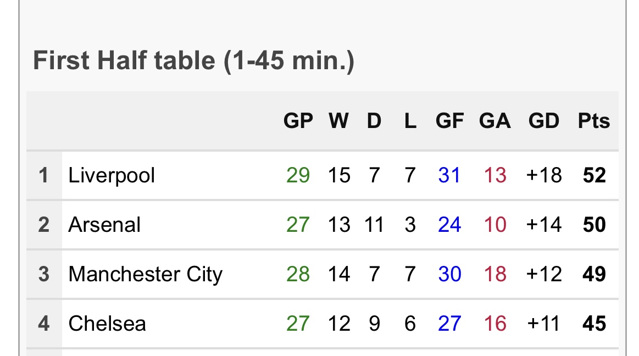Click Arsenal's +14 goal difference

click(x=544, y=225)
